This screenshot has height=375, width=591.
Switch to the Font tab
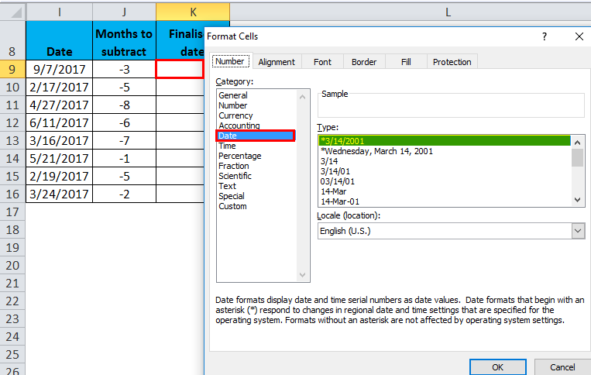point(322,62)
